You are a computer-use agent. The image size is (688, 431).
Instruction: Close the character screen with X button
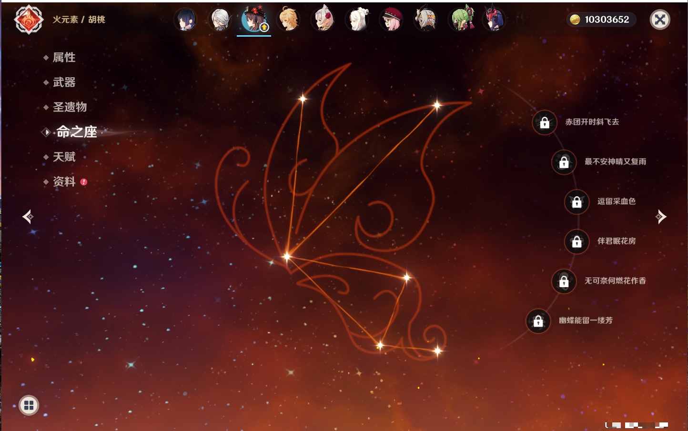(x=660, y=20)
